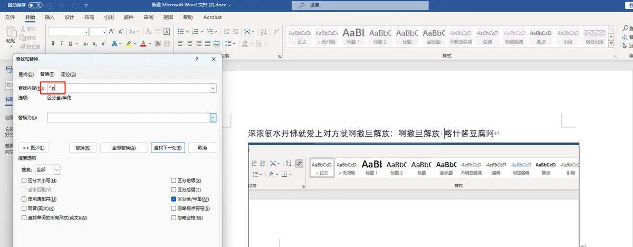Image resolution: width=633 pixels, height=247 pixels.
Task: Click the Format Painter icon
Action: click(x=22, y=46)
